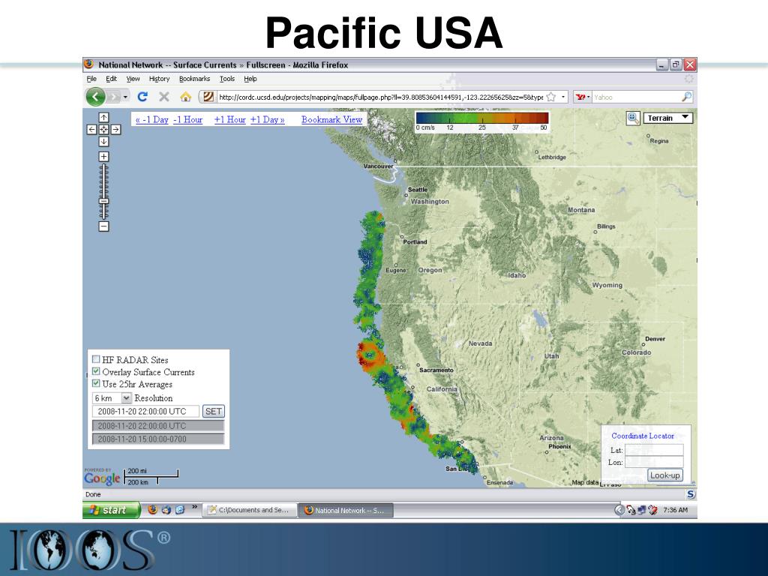Open the Help menu
The height and width of the screenshot is (576, 768).
coord(250,79)
